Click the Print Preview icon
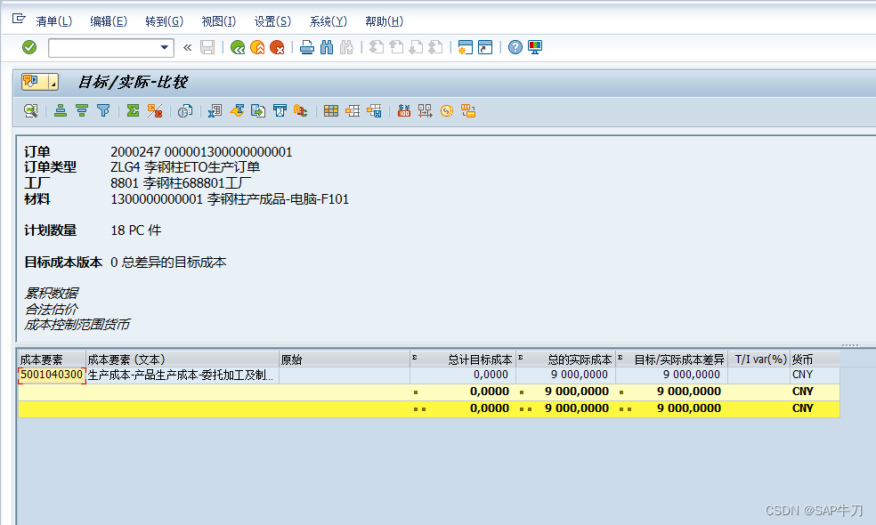876x525 pixels. (185, 110)
